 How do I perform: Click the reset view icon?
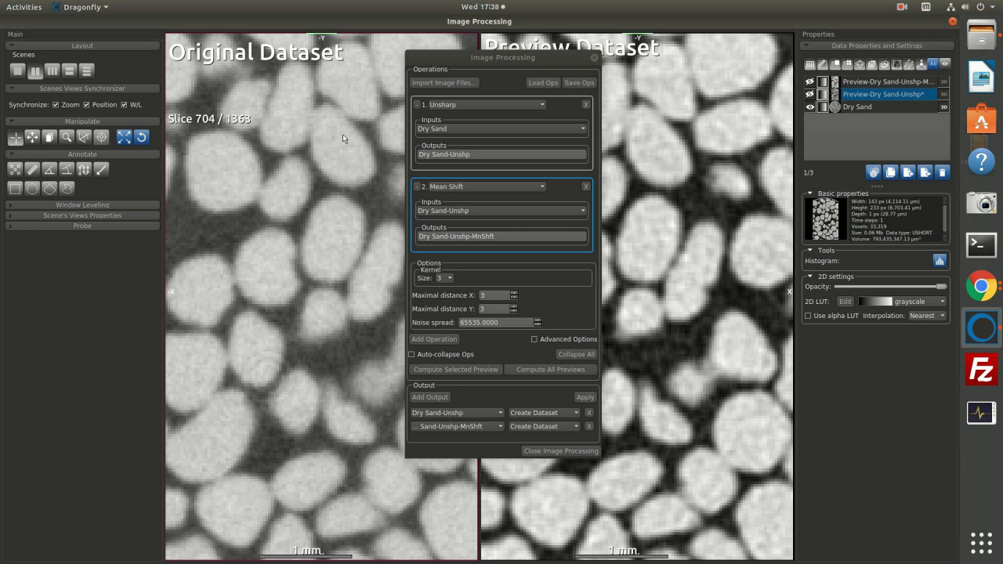(x=141, y=137)
